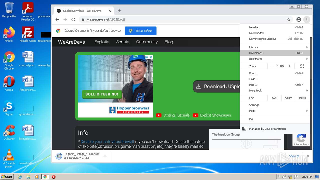Open the Scripts nav link
Viewport: 320px width, 180px height.
coord(122,42)
